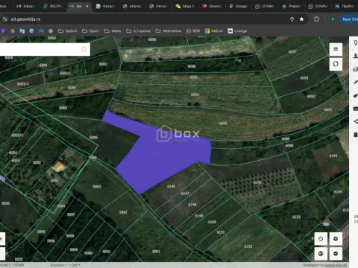Click parcel label 6083/1 on the map
Viewport: 358px width, 268px height.
[65, 73]
